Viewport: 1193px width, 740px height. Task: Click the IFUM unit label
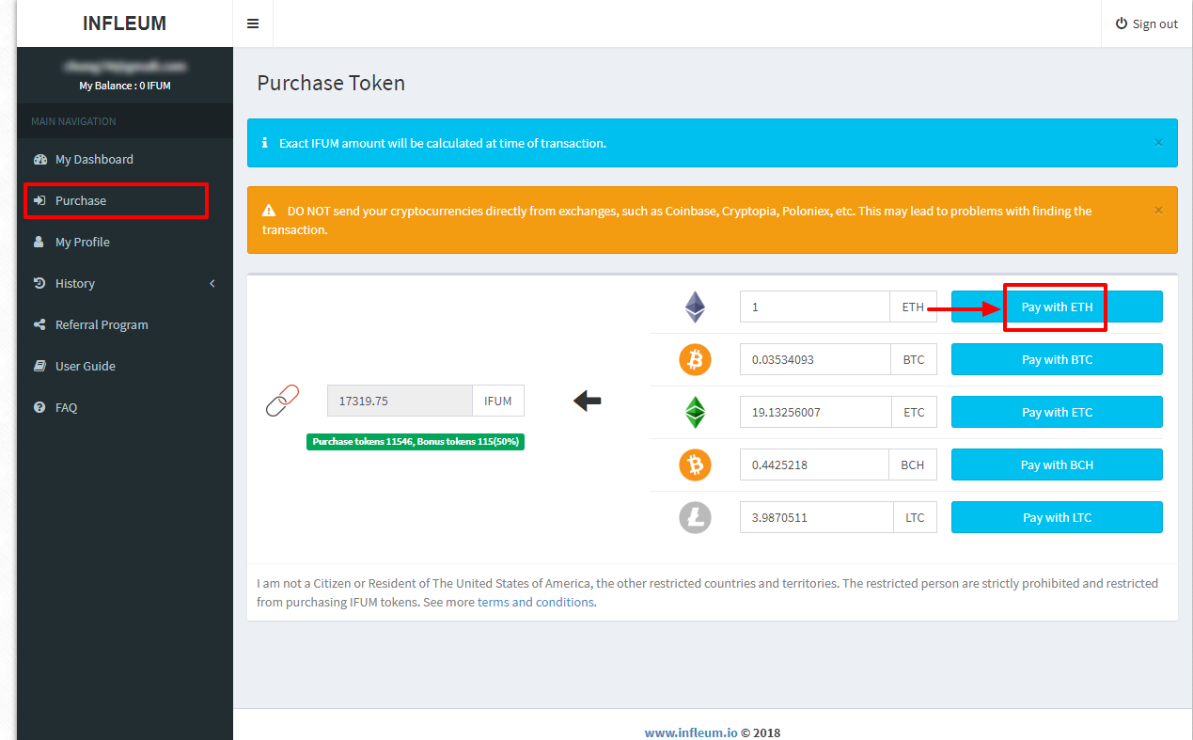[x=498, y=401]
